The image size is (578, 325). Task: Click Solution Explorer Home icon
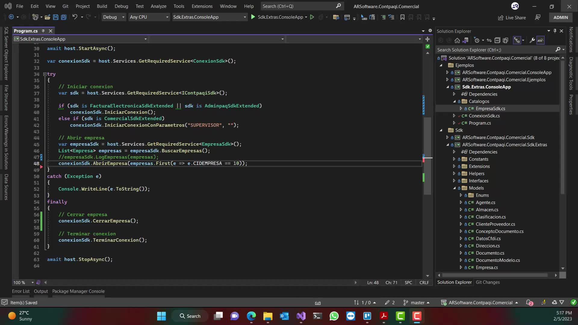click(457, 40)
